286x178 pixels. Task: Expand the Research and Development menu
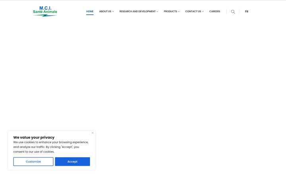[x=139, y=11]
